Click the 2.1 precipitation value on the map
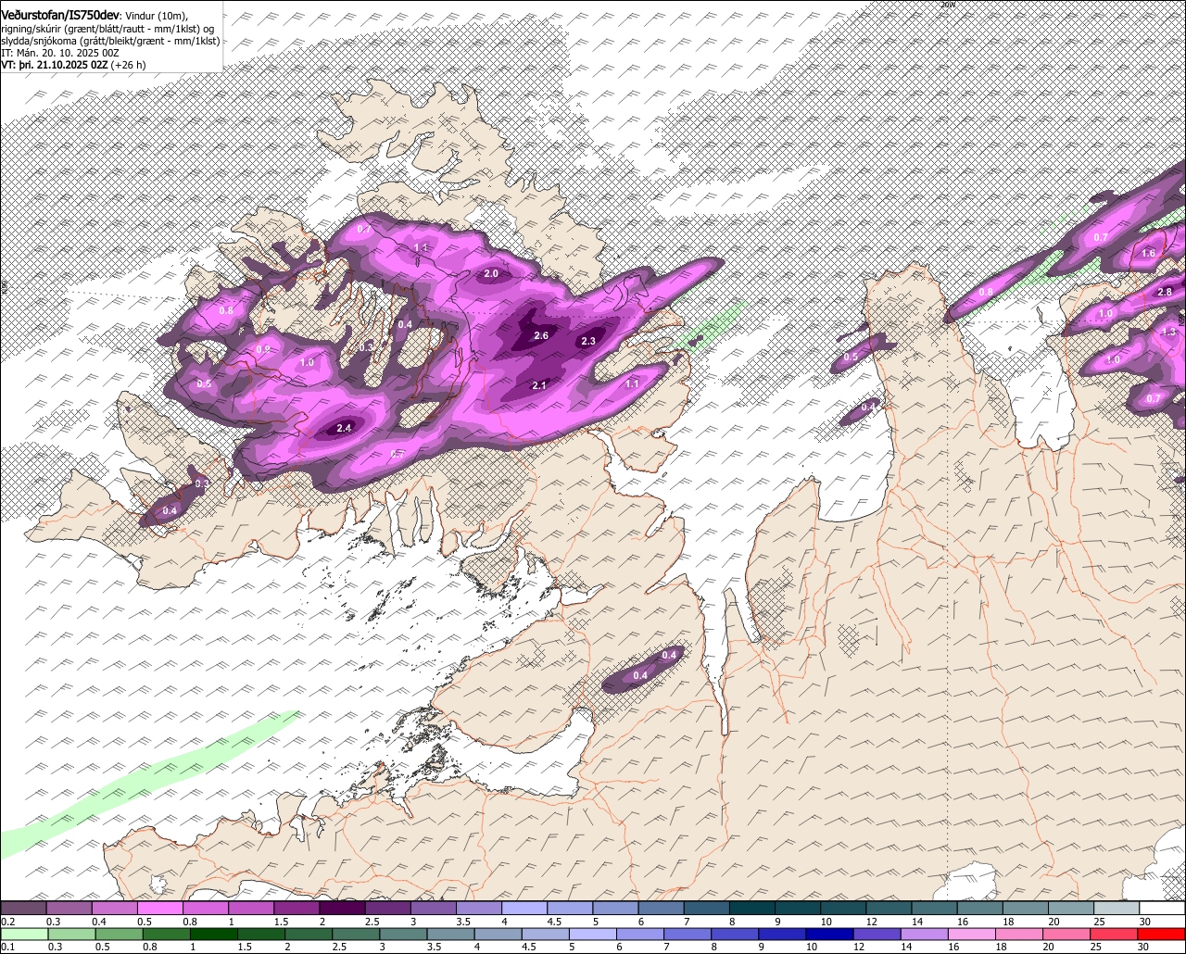1186x954 pixels. [540, 385]
